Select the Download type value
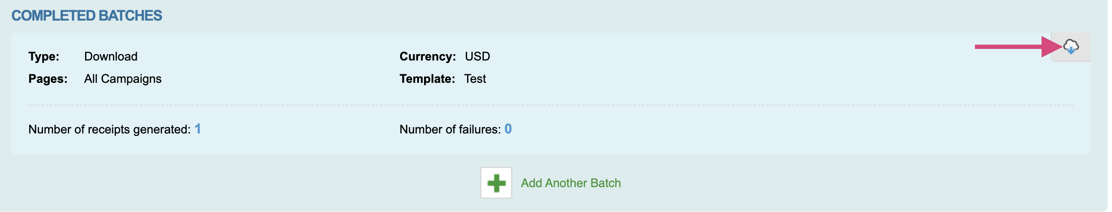 [x=111, y=57]
